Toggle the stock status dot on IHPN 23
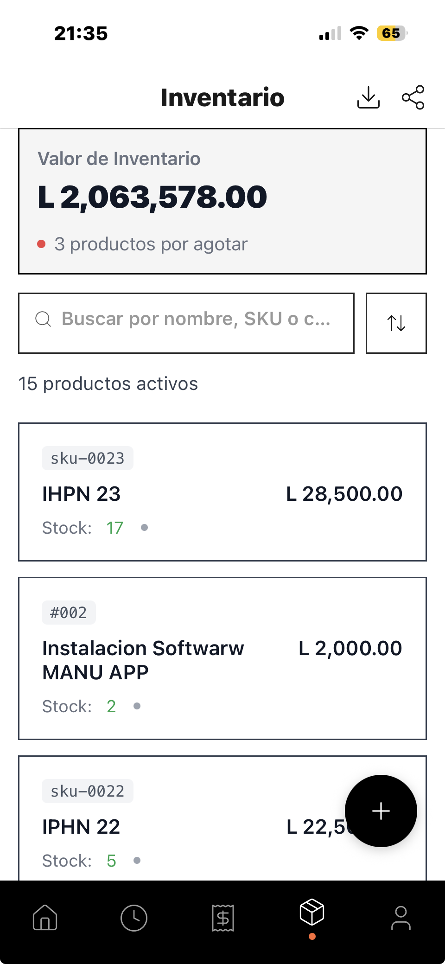 pos(145,527)
